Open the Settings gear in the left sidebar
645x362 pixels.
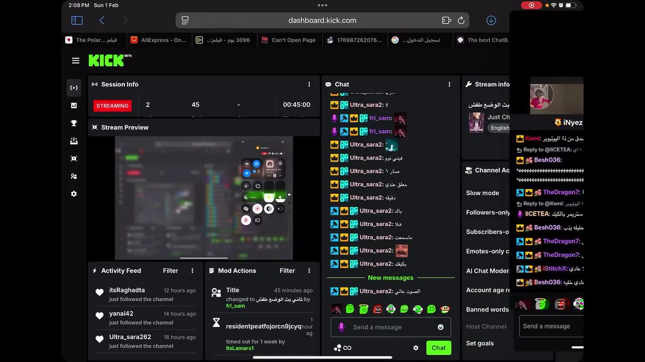(74, 194)
